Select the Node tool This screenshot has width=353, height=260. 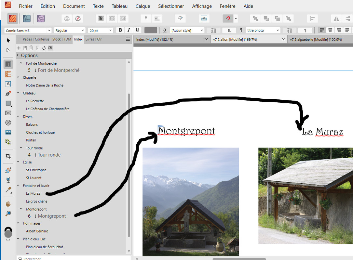point(8,50)
